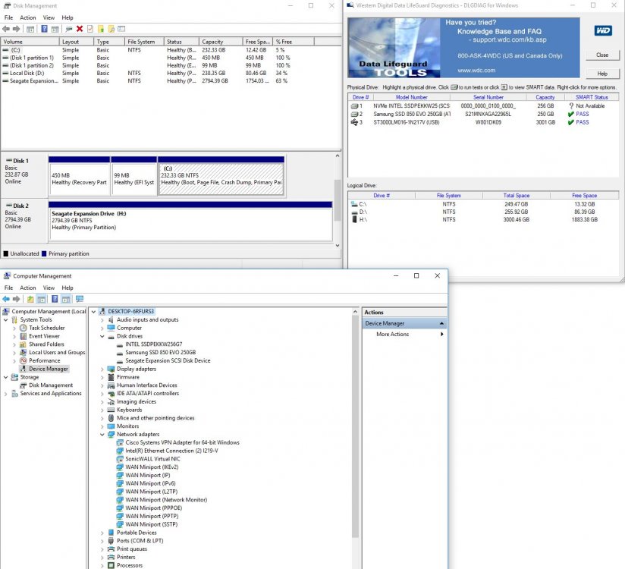625x569 pixels.
Task: Collapse the Network adapters tree node
Action: tap(102, 434)
